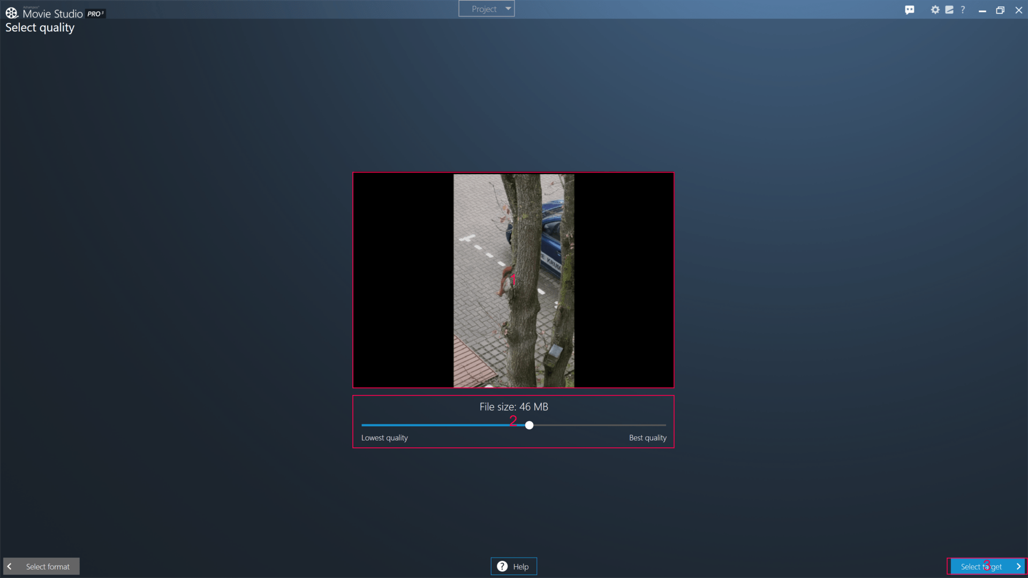Click the 'File size: 46 MB' text
The width and height of the screenshot is (1028, 578).
pyautogui.click(x=513, y=407)
